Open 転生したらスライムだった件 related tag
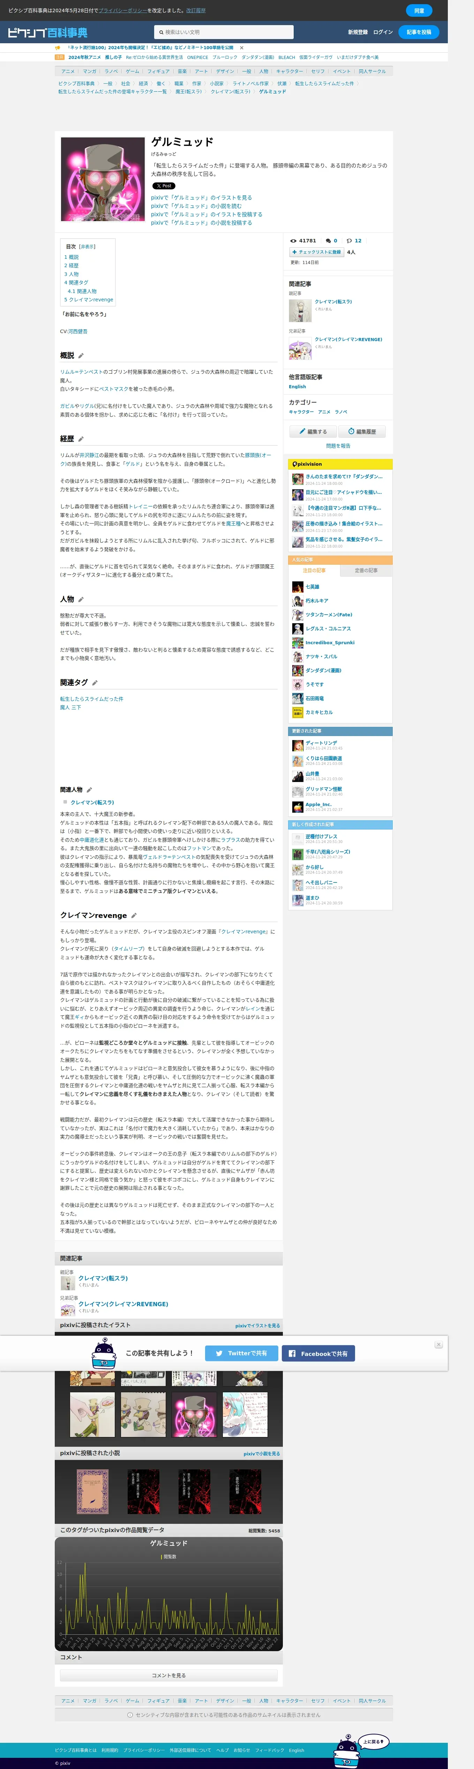The width and height of the screenshot is (474, 1769). (x=91, y=699)
